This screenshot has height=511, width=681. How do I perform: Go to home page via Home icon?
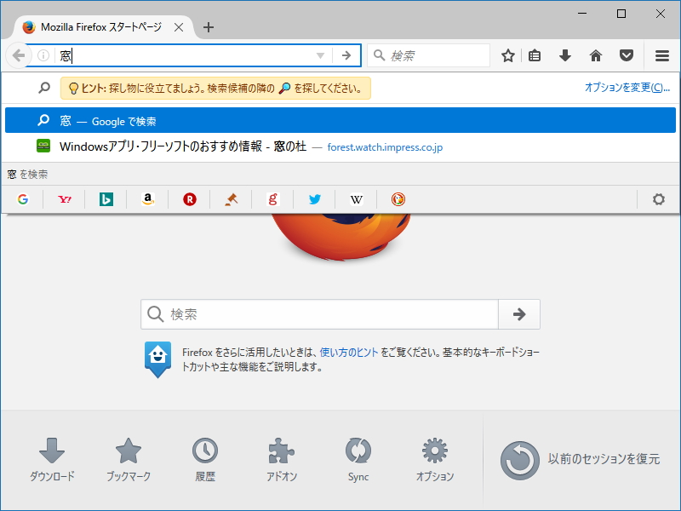pos(595,55)
